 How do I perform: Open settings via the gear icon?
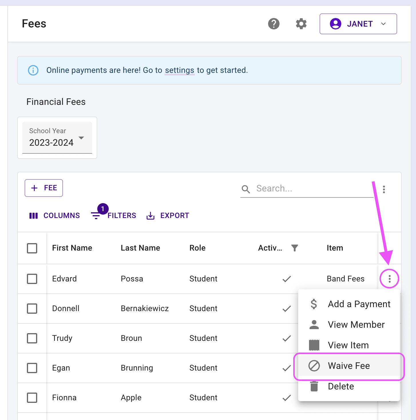pos(301,24)
